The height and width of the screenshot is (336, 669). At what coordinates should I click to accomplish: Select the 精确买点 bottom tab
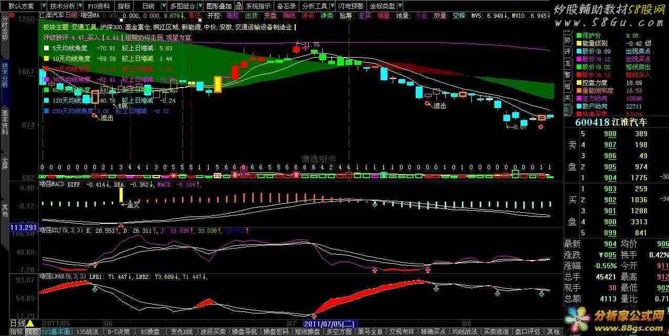click(433, 332)
